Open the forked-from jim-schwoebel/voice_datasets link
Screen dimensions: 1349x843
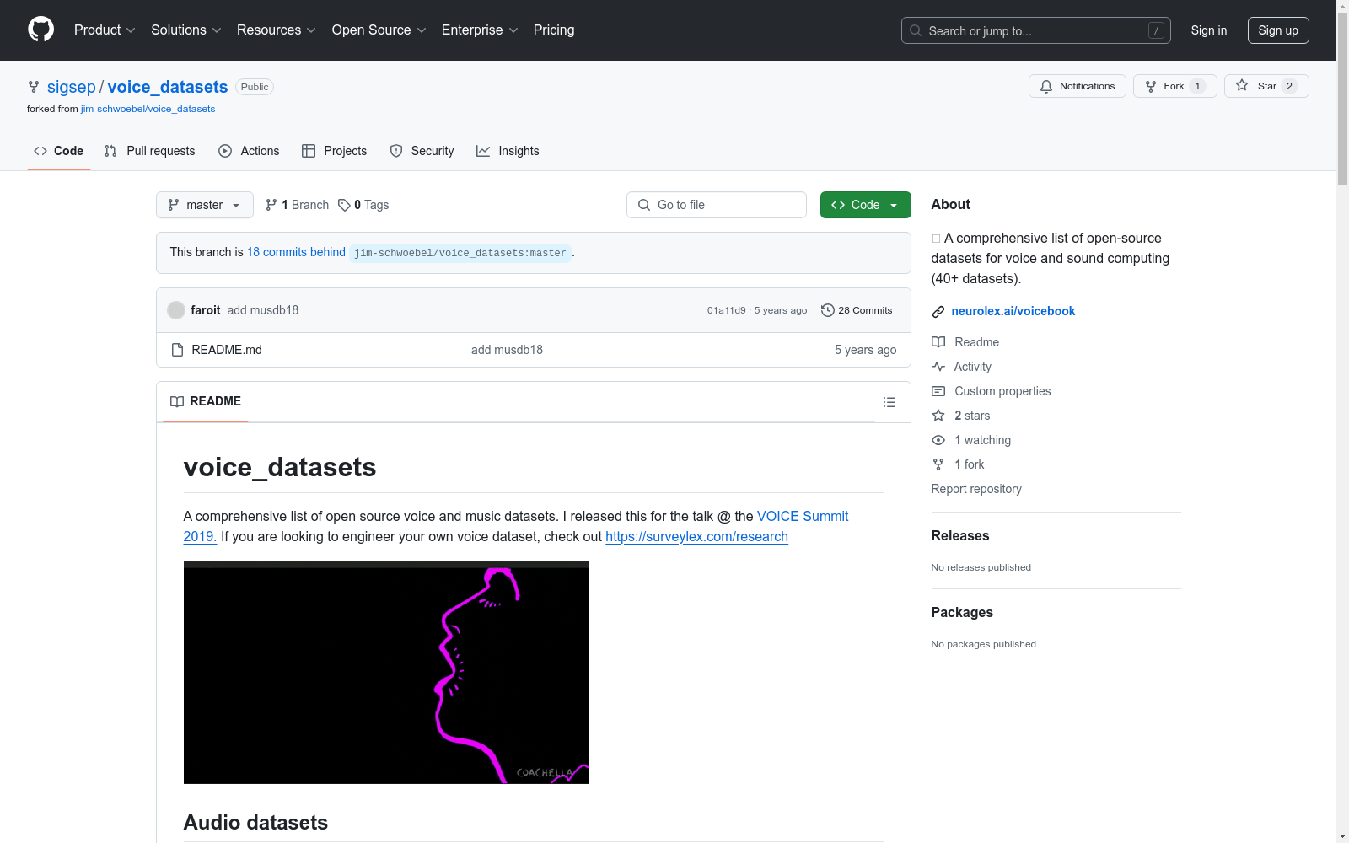[148, 109]
